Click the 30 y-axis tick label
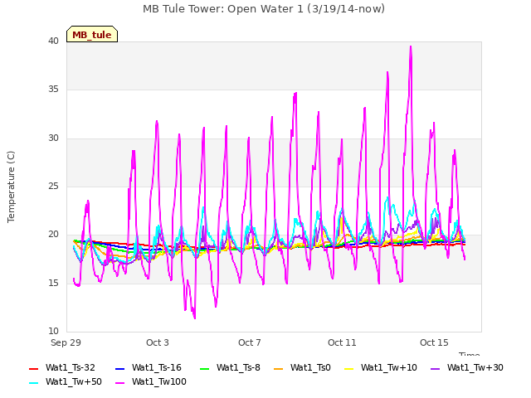The width and height of the screenshot is (531, 398). pyautogui.click(x=53, y=138)
